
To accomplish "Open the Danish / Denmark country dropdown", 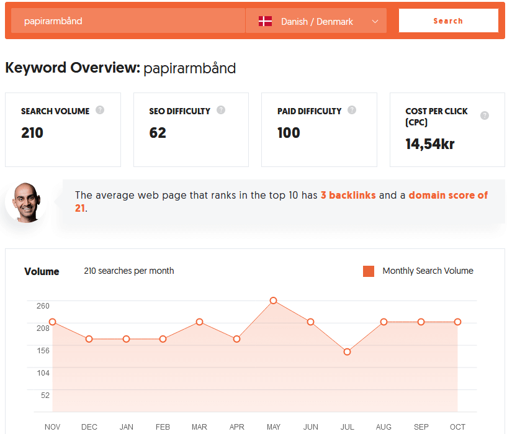I will click(x=316, y=20).
